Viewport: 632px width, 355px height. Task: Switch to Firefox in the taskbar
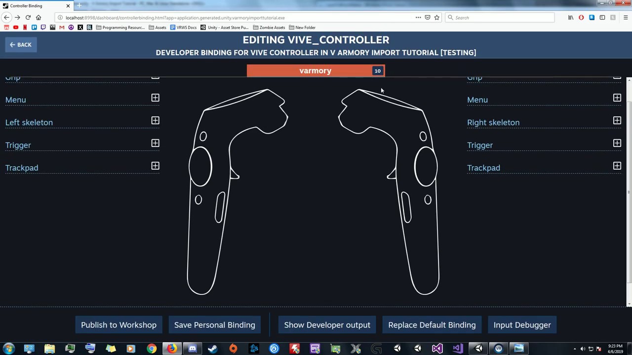click(x=172, y=349)
